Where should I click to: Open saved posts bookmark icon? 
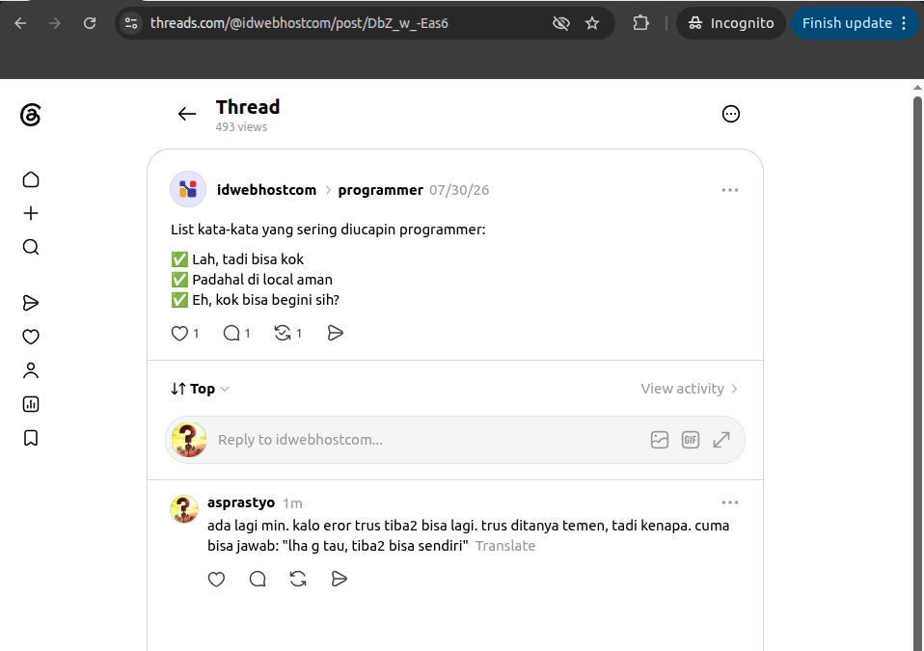click(x=31, y=438)
